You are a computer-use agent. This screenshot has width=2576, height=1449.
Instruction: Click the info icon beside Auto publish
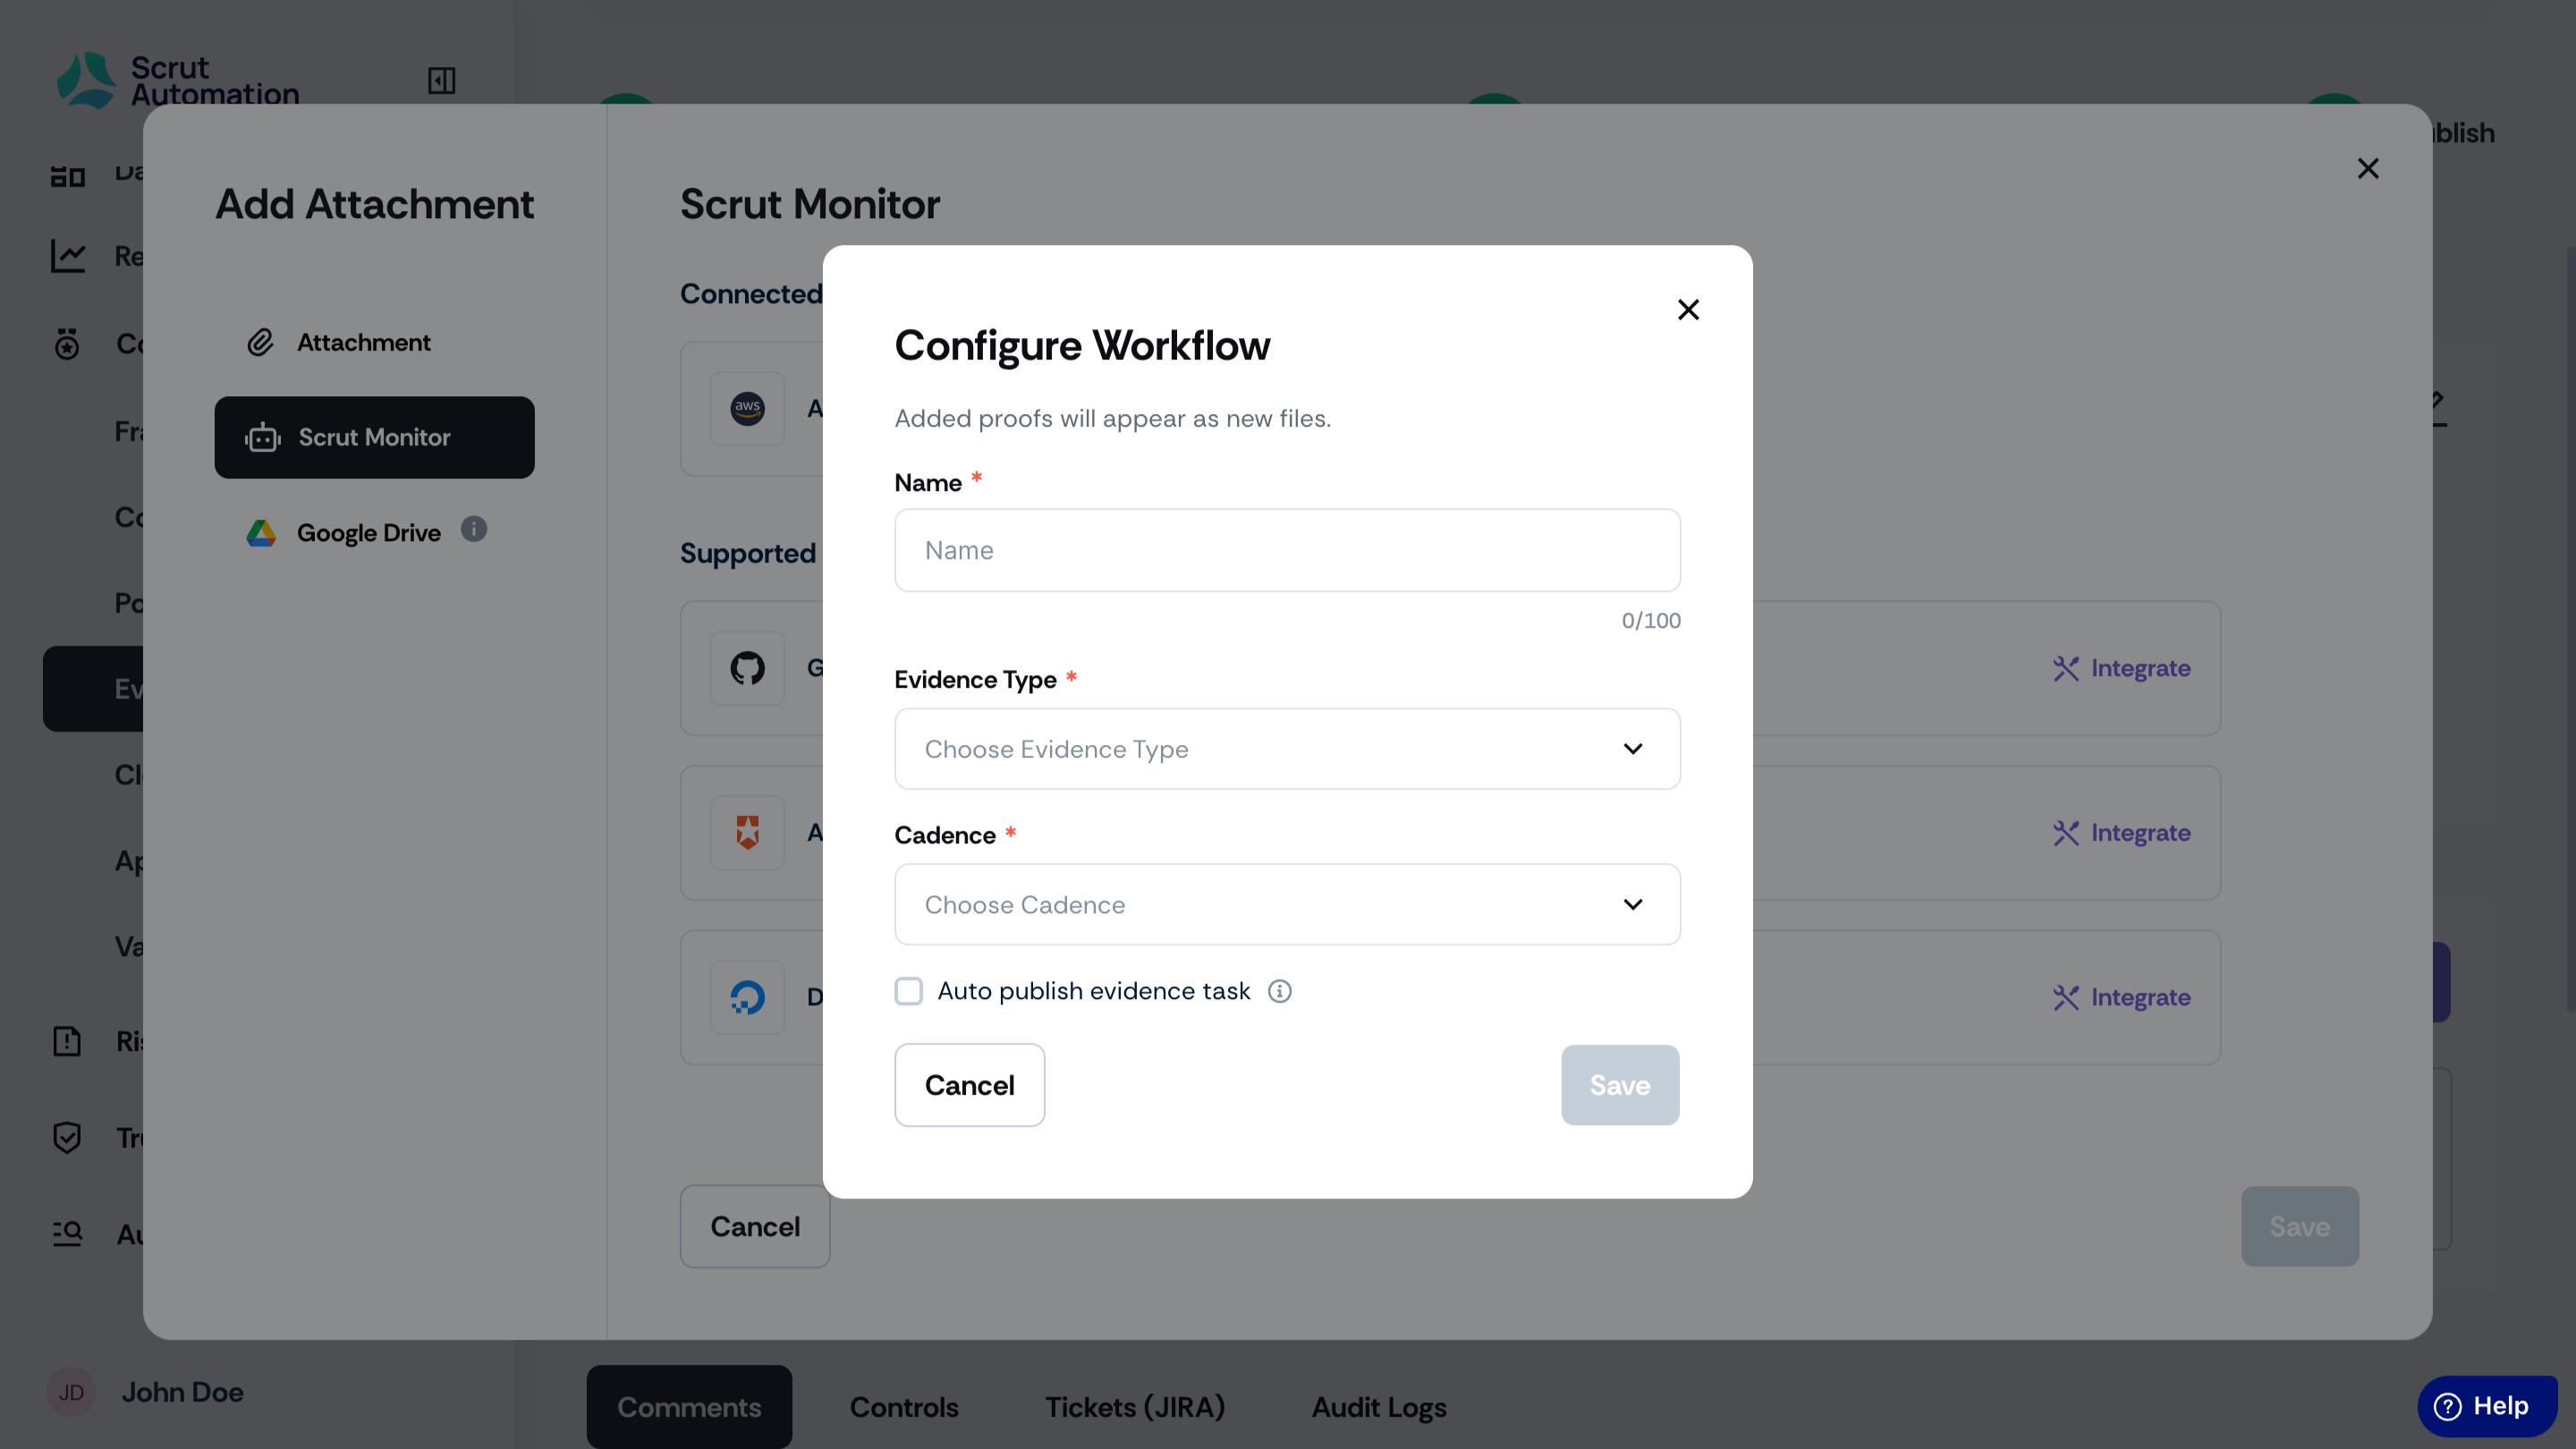click(1279, 991)
